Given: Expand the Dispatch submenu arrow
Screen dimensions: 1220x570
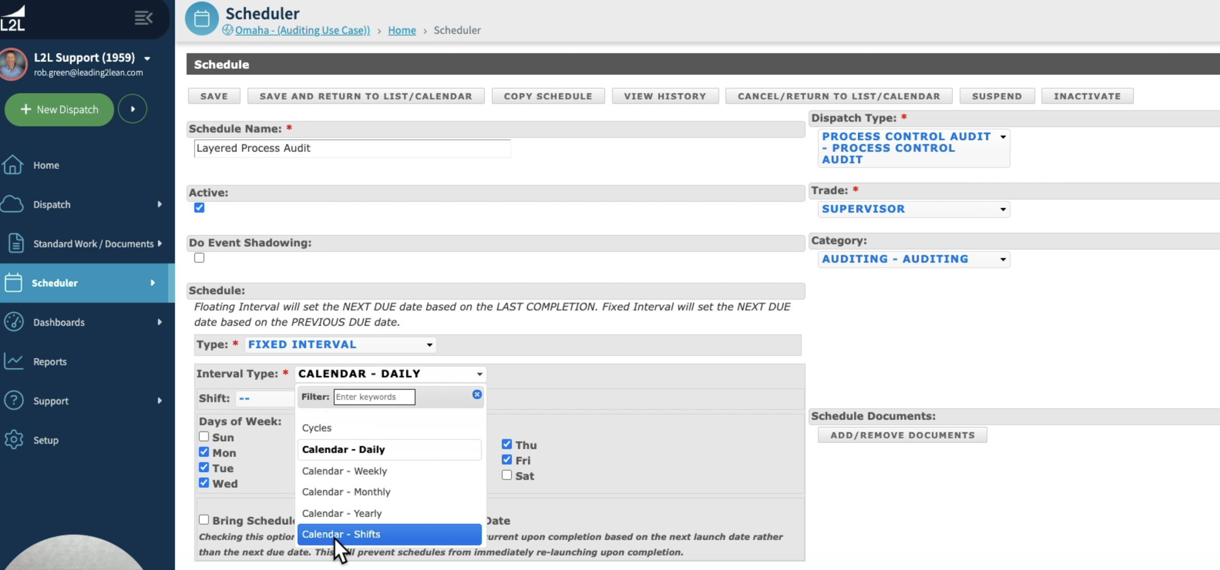Looking at the screenshot, I should pos(160,204).
